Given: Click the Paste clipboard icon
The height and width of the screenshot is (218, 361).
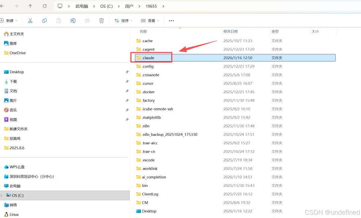Looking at the screenshot, I should click(x=59, y=21).
